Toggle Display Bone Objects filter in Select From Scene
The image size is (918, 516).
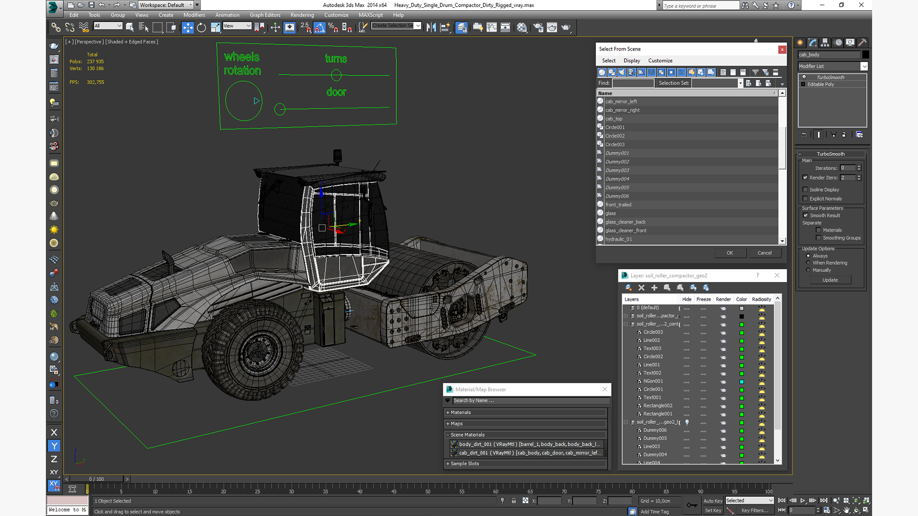(681, 72)
